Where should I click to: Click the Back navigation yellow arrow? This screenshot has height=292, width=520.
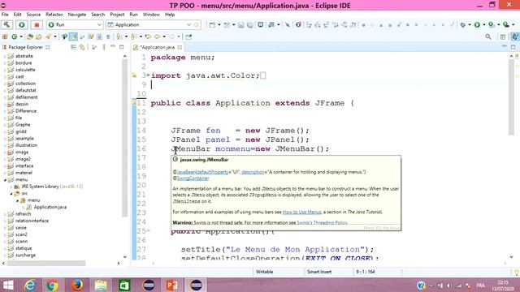pyautogui.click(x=157, y=36)
